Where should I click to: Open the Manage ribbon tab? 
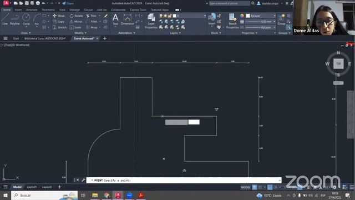(74, 10)
